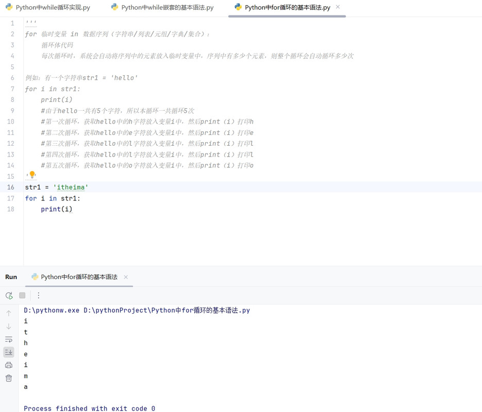
Task: Click the comment 'print(i)' on line 8
Action: click(x=57, y=100)
